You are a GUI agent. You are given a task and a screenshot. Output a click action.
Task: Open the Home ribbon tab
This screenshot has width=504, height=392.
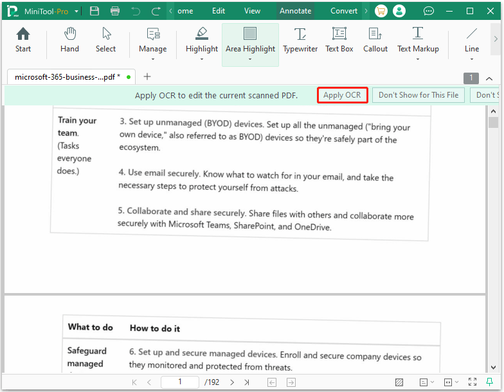(185, 11)
